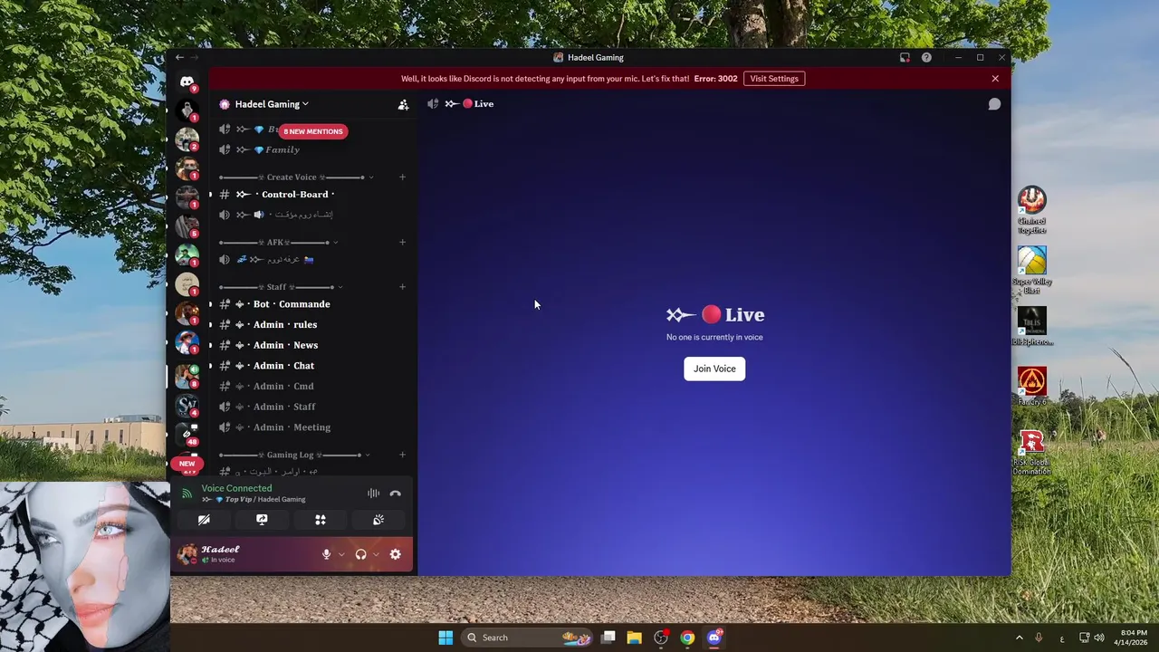Open Discord Help question mark icon

coord(926,57)
